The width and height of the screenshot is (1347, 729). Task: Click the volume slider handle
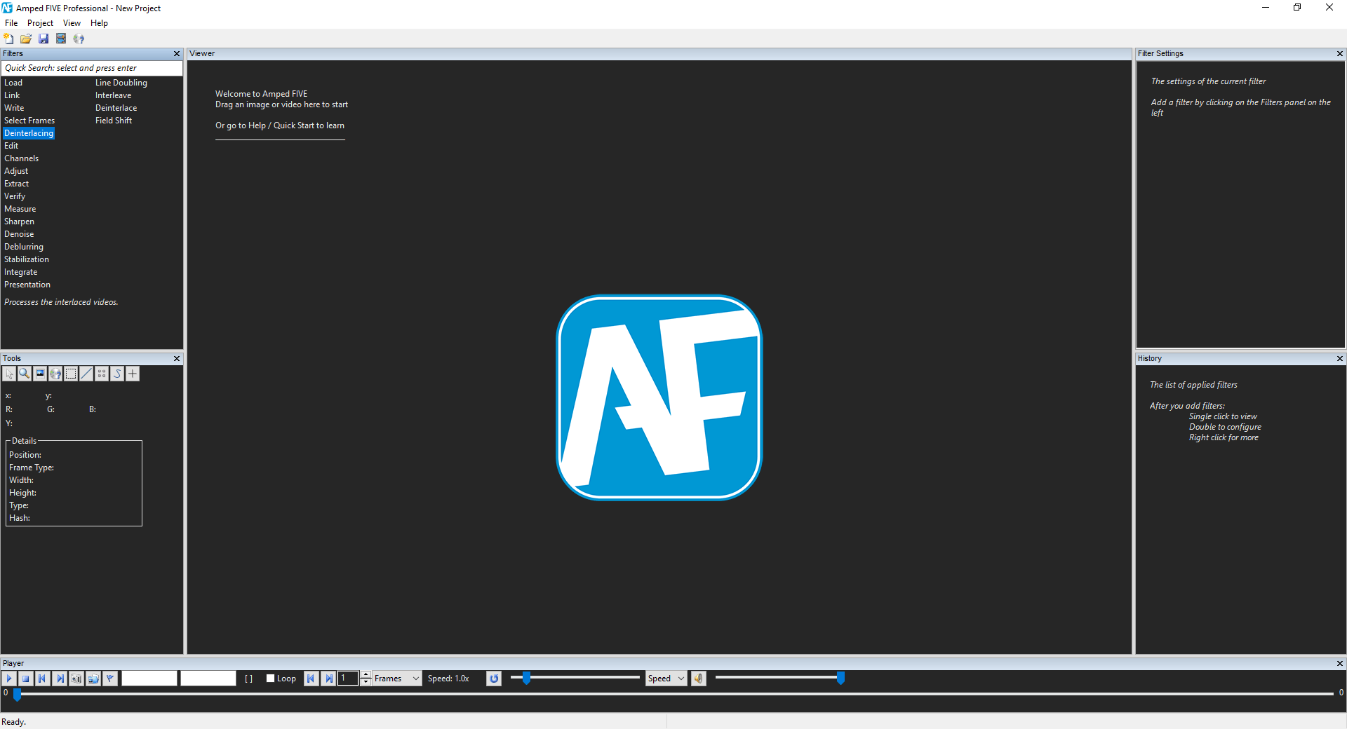coord(840,678)
